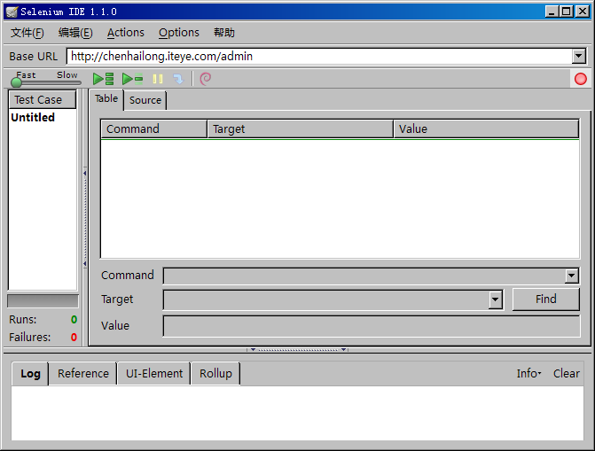Screen dimensions: 595x451
Task: Click the Command input field
Action: point(364,276)
